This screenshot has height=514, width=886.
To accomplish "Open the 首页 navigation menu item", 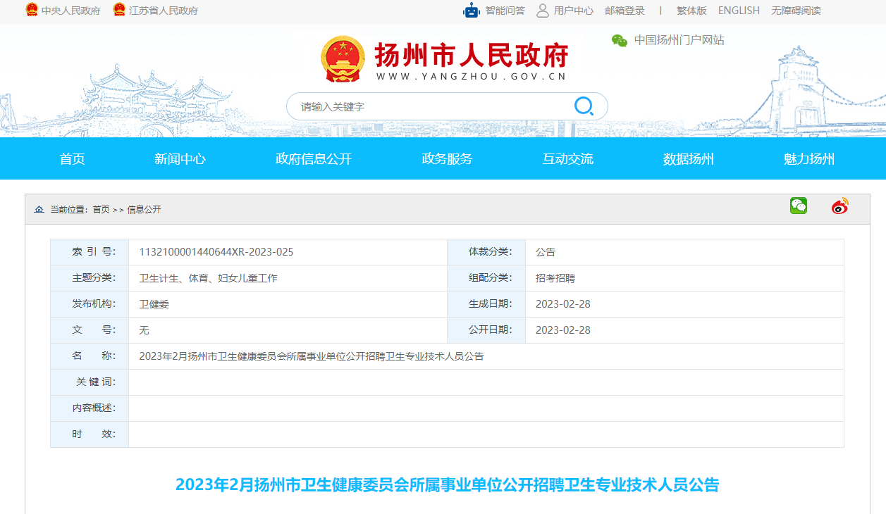I will click(72, 159).
